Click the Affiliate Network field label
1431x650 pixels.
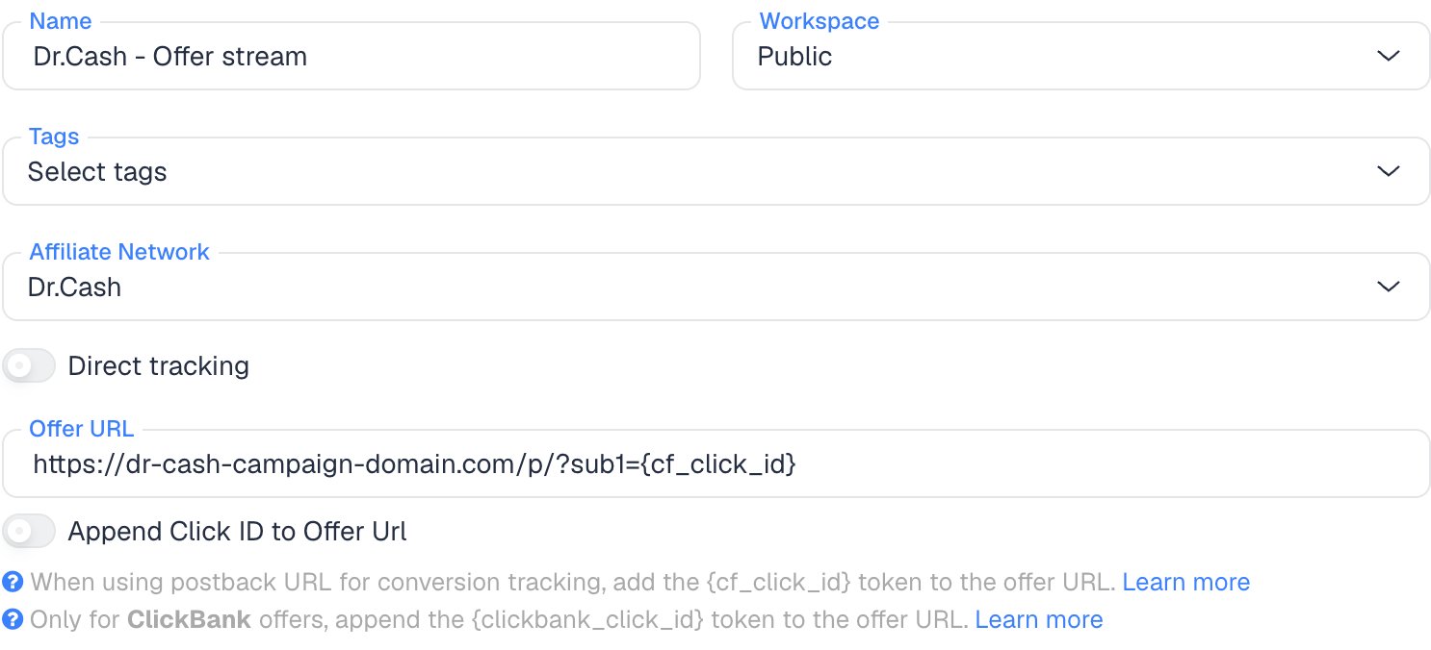119,252
